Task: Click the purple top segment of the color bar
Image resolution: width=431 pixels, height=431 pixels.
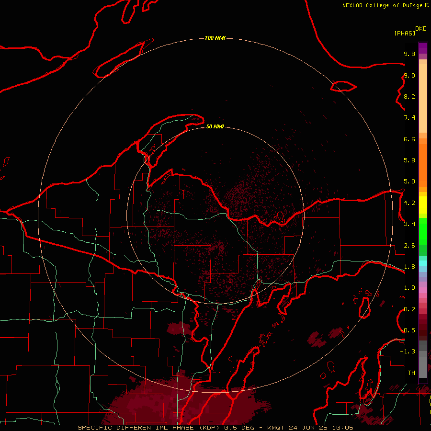Action: pyautogui.click(x=423, y=48)
